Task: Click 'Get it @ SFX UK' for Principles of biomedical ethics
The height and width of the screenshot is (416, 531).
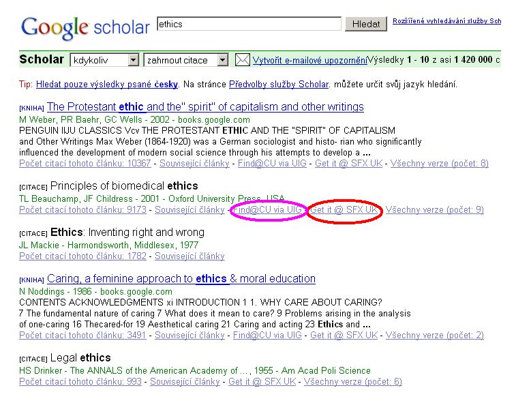Action: point(344,210)
